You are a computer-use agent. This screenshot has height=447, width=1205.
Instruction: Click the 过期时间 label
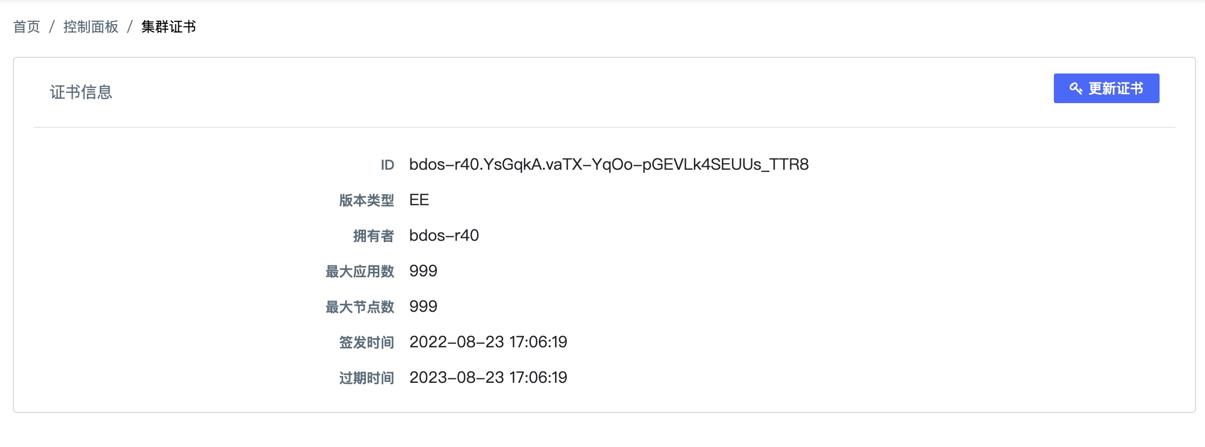pyautogui.click(x=366, y=378)
